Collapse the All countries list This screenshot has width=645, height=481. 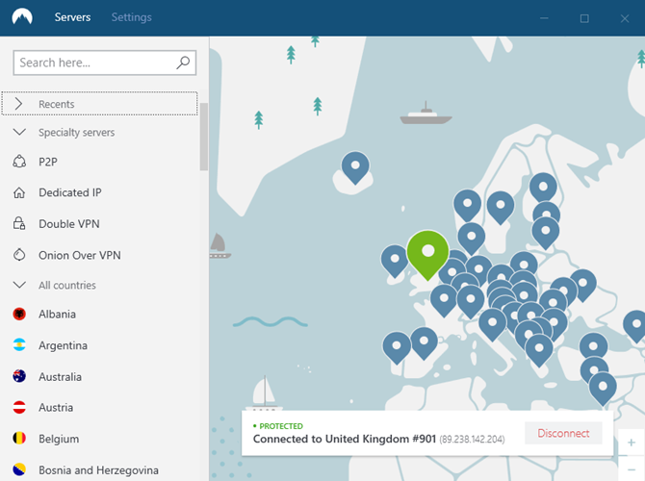19,285
